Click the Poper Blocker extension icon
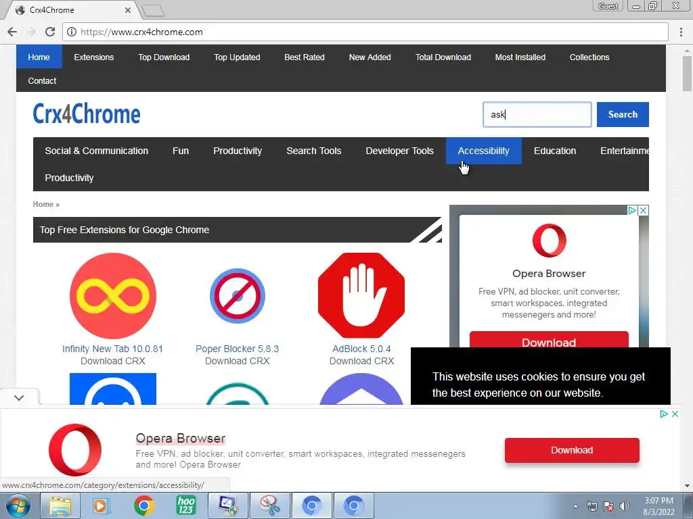 click(238, 296)
